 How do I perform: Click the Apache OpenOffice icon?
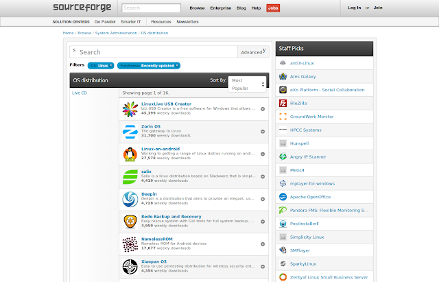[x=283, y=197]
